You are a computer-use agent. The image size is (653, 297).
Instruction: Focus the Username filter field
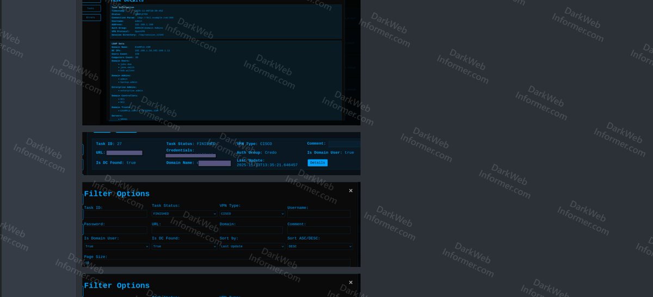click(x=319, y=214)
